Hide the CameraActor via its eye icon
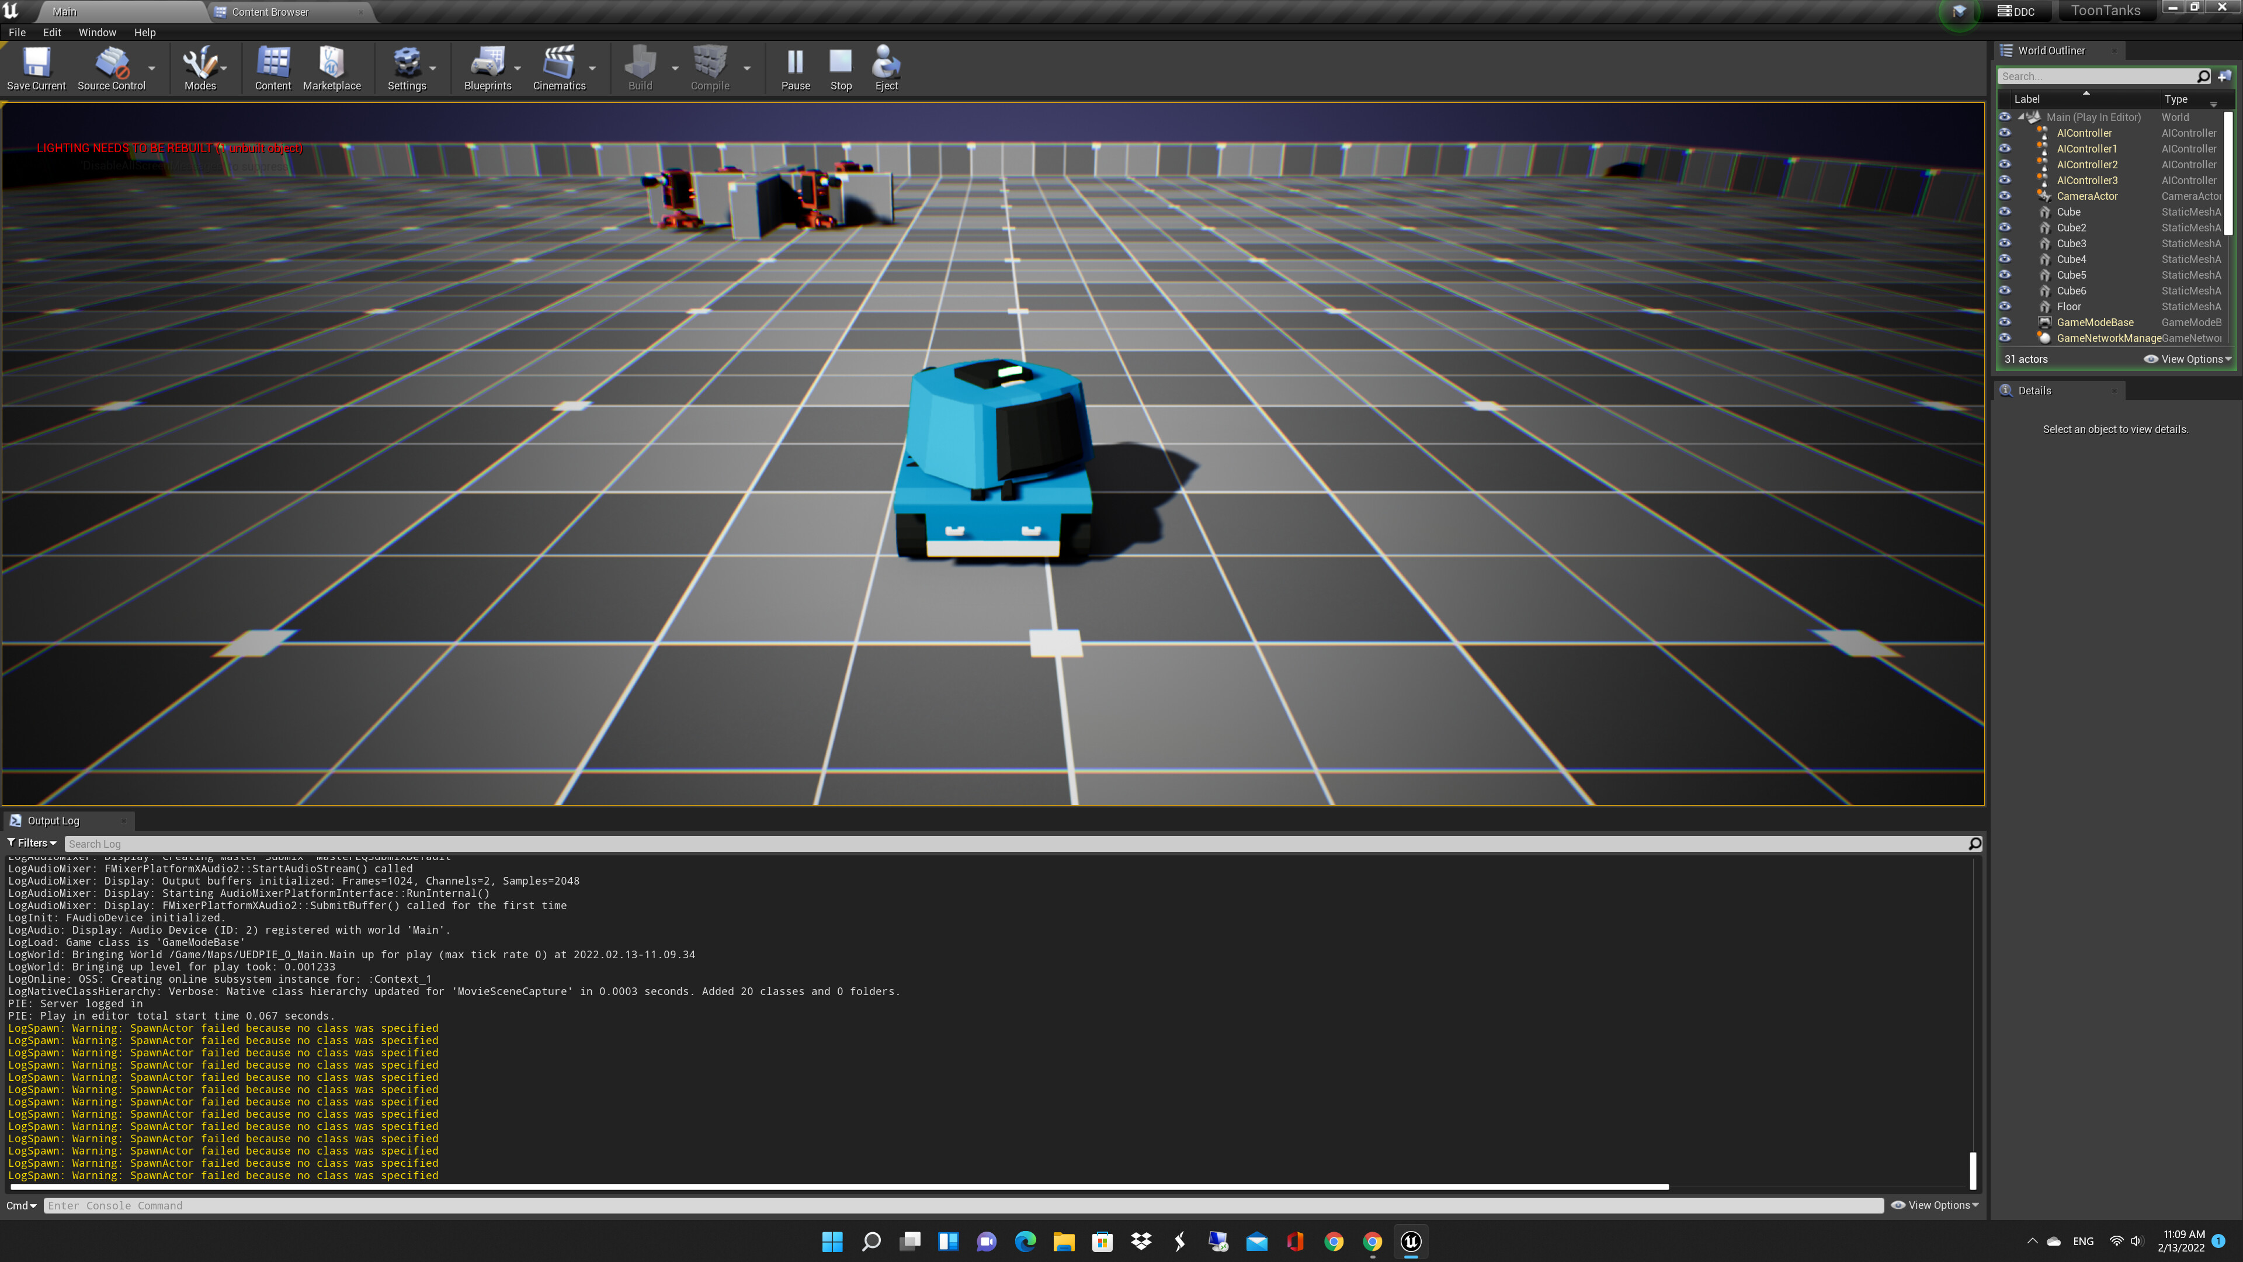Viewport: 2243px width, 1262px height. (x=2005, y=196)
